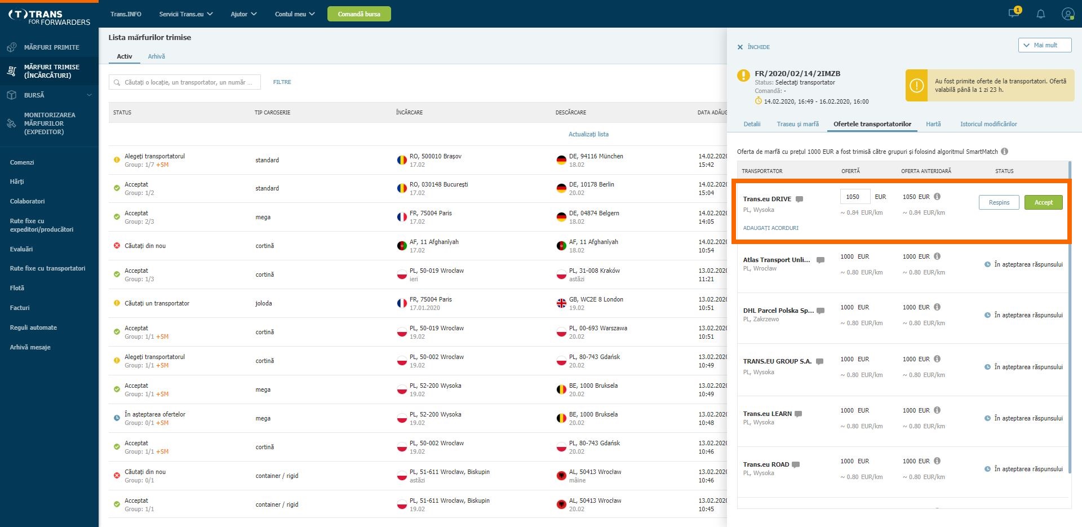
Task: Open Facturi in sidebar
Action: [20, 308]
